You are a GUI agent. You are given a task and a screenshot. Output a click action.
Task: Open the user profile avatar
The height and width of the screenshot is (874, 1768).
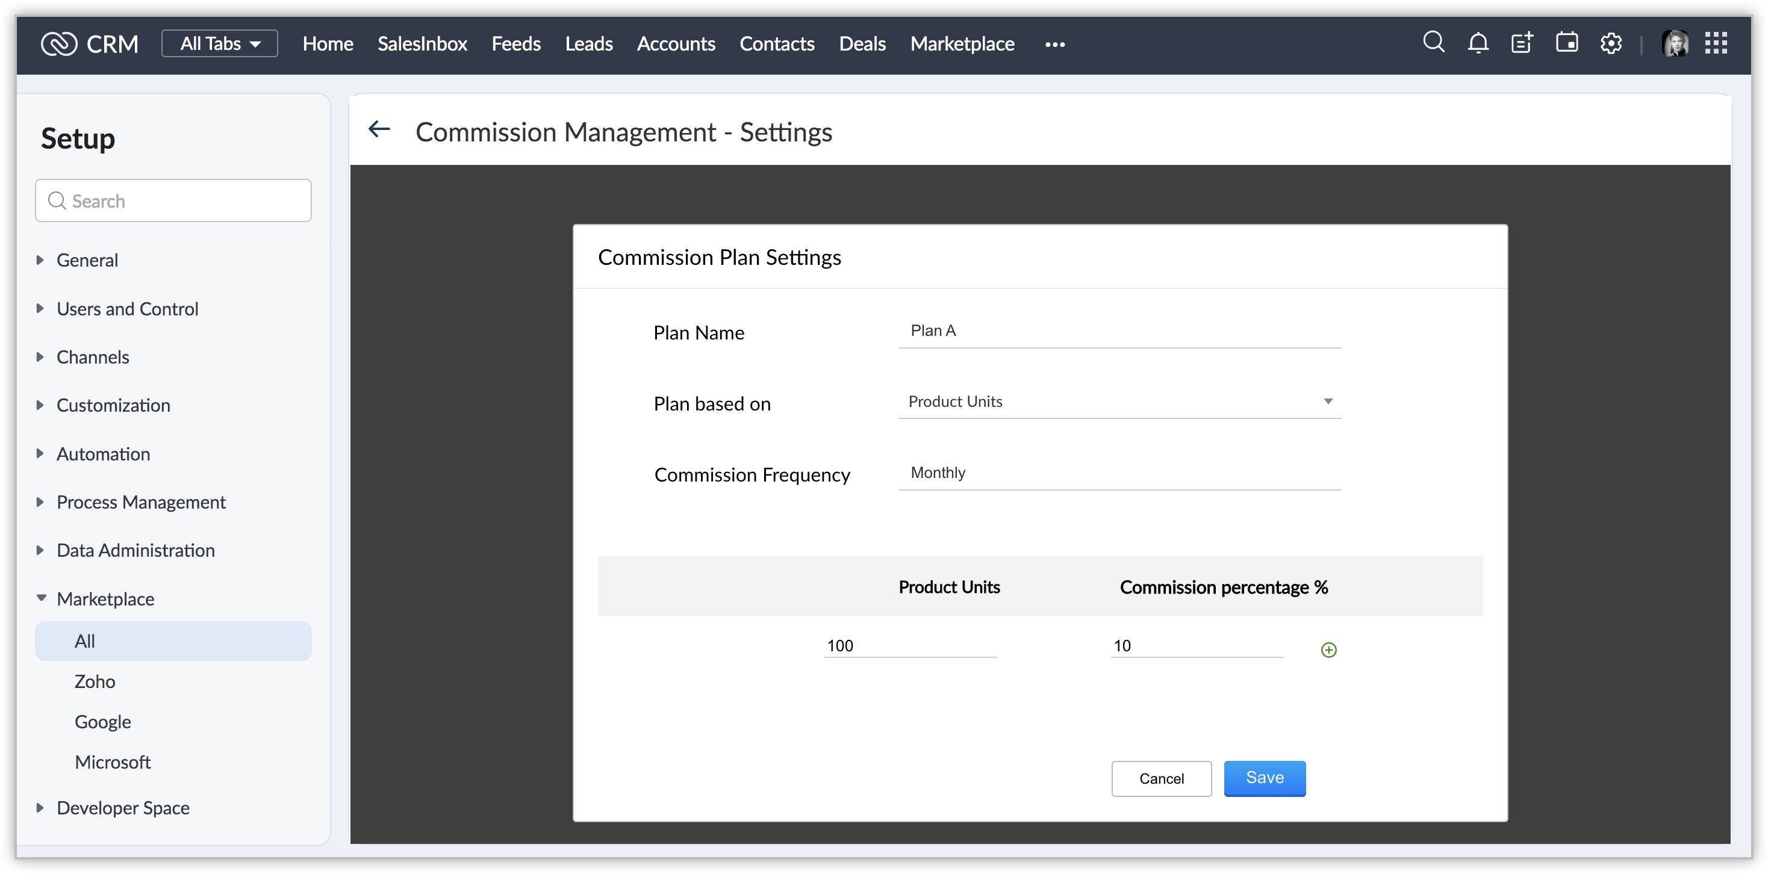pyautogui.click(x=1675, y=43)
